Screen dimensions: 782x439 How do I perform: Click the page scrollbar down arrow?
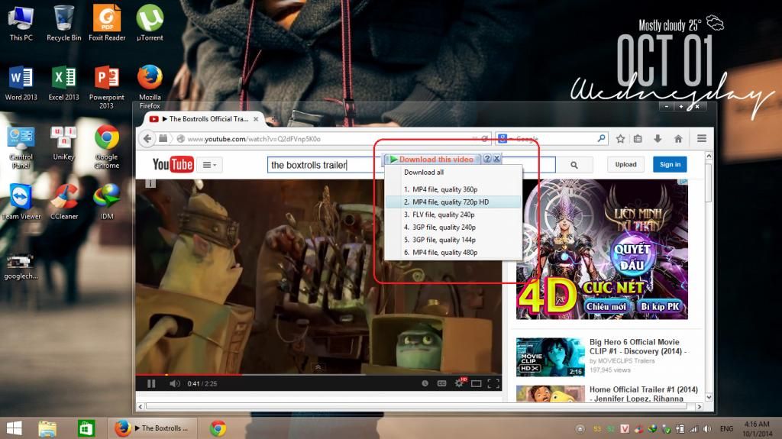pos(709,398)
